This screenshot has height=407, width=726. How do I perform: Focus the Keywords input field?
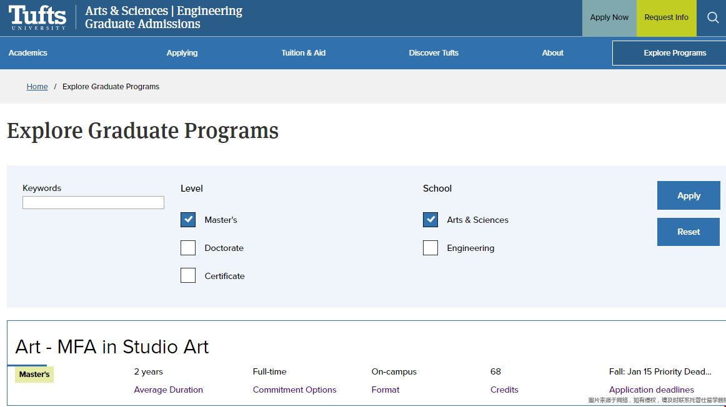click(93, 203)
